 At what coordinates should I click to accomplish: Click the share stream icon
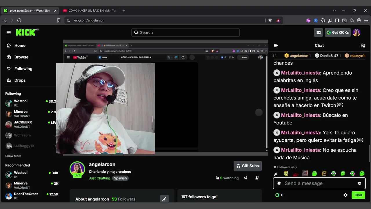click(x=245, y=178)
